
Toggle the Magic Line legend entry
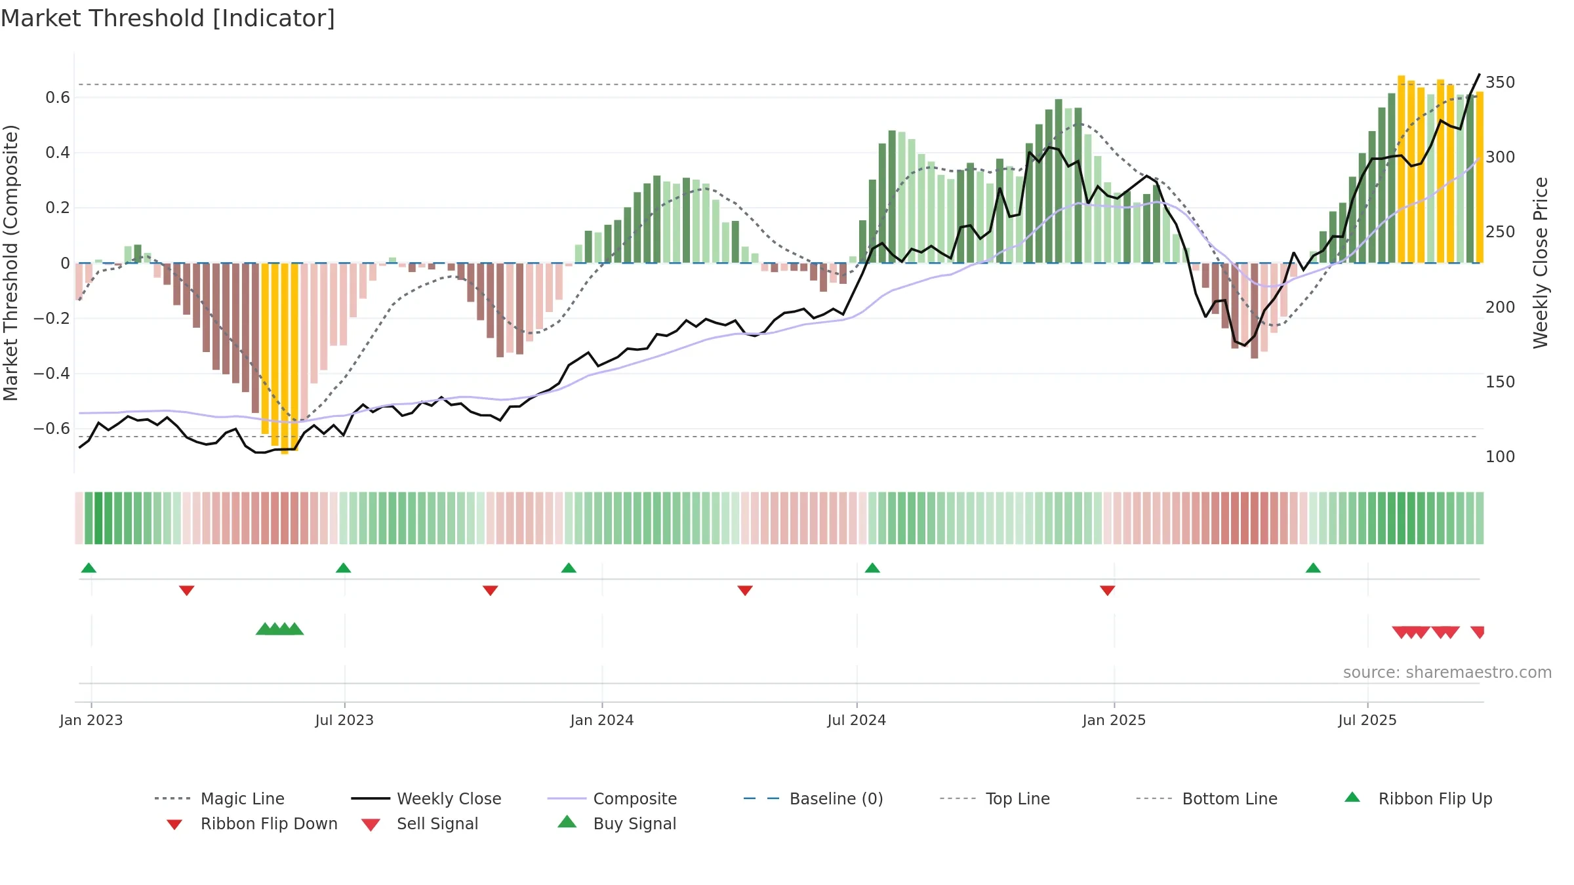pos(220,798)
